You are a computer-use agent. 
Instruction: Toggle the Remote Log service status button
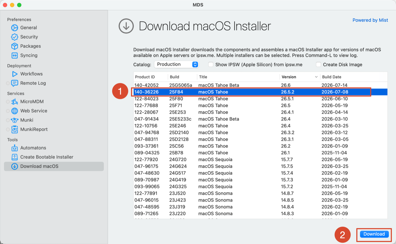point(8,83)
